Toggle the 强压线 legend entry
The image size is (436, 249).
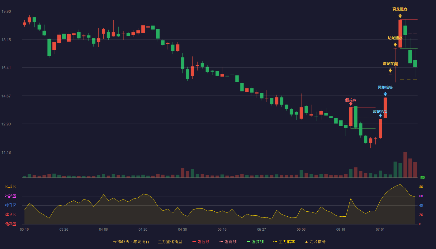[x=201, y=242]
